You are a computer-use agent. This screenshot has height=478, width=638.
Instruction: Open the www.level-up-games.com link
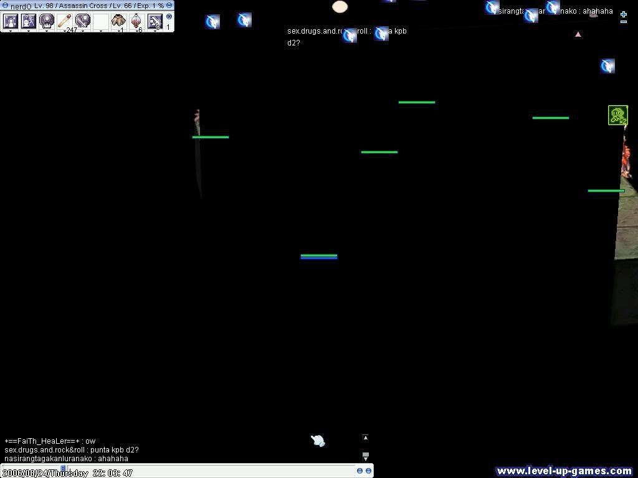click(x=564, y=471)
